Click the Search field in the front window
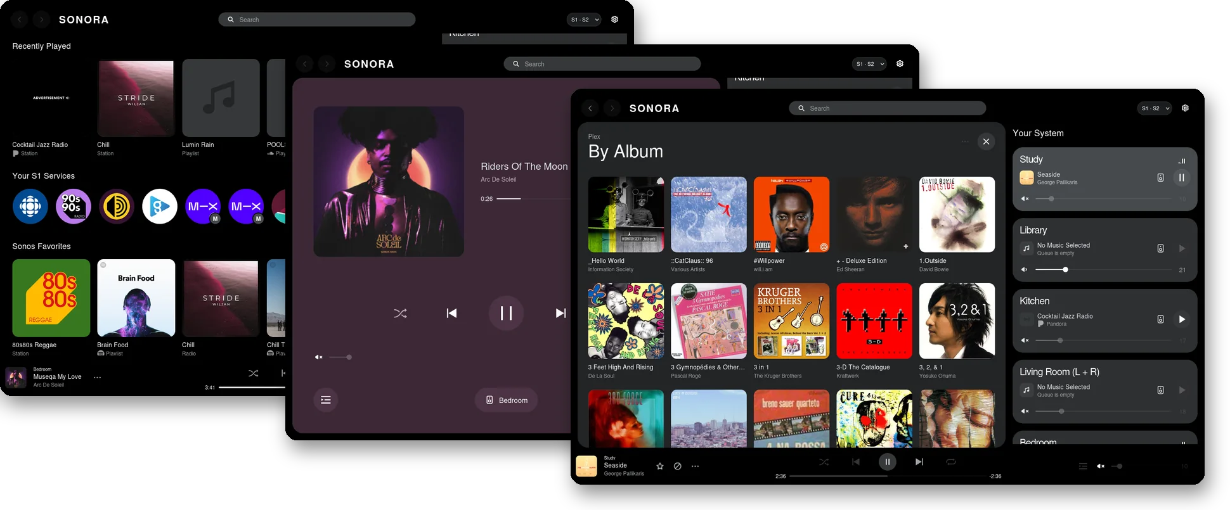Screen dimensions: 1230x510 click(x=888, y=108)
